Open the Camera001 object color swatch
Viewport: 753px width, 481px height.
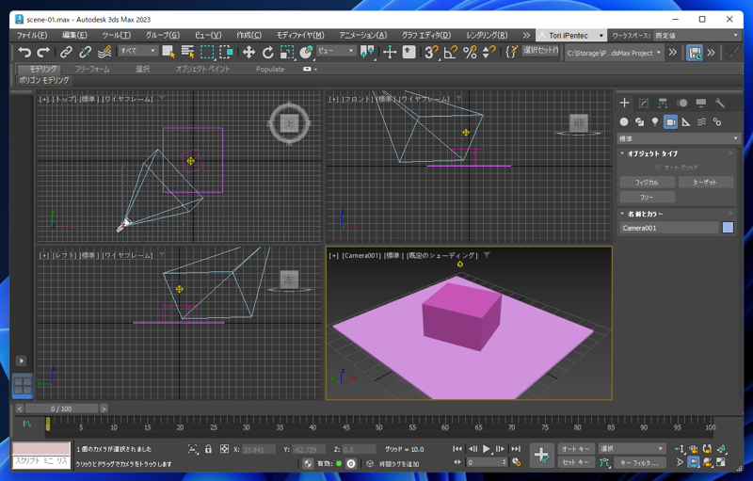point(728,228)
